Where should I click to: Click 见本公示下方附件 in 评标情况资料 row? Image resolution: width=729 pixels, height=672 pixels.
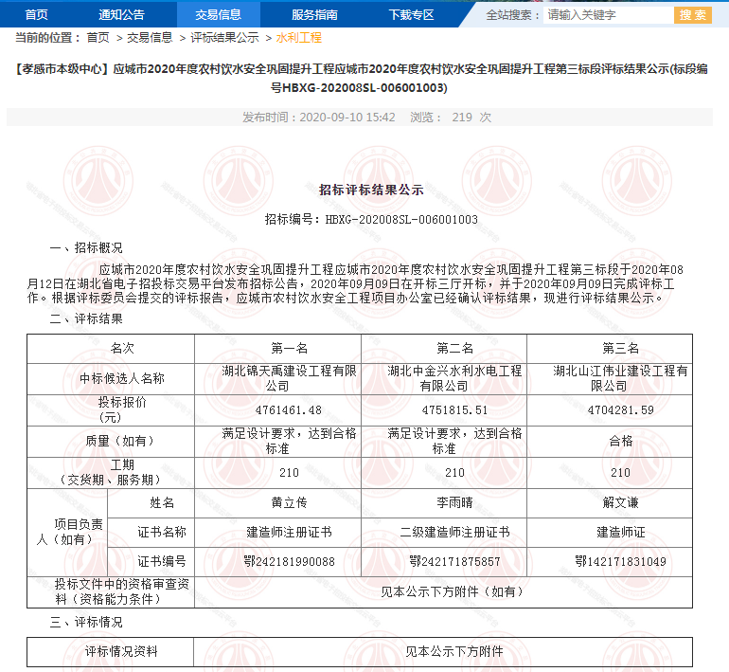click(x=454, y=652)
